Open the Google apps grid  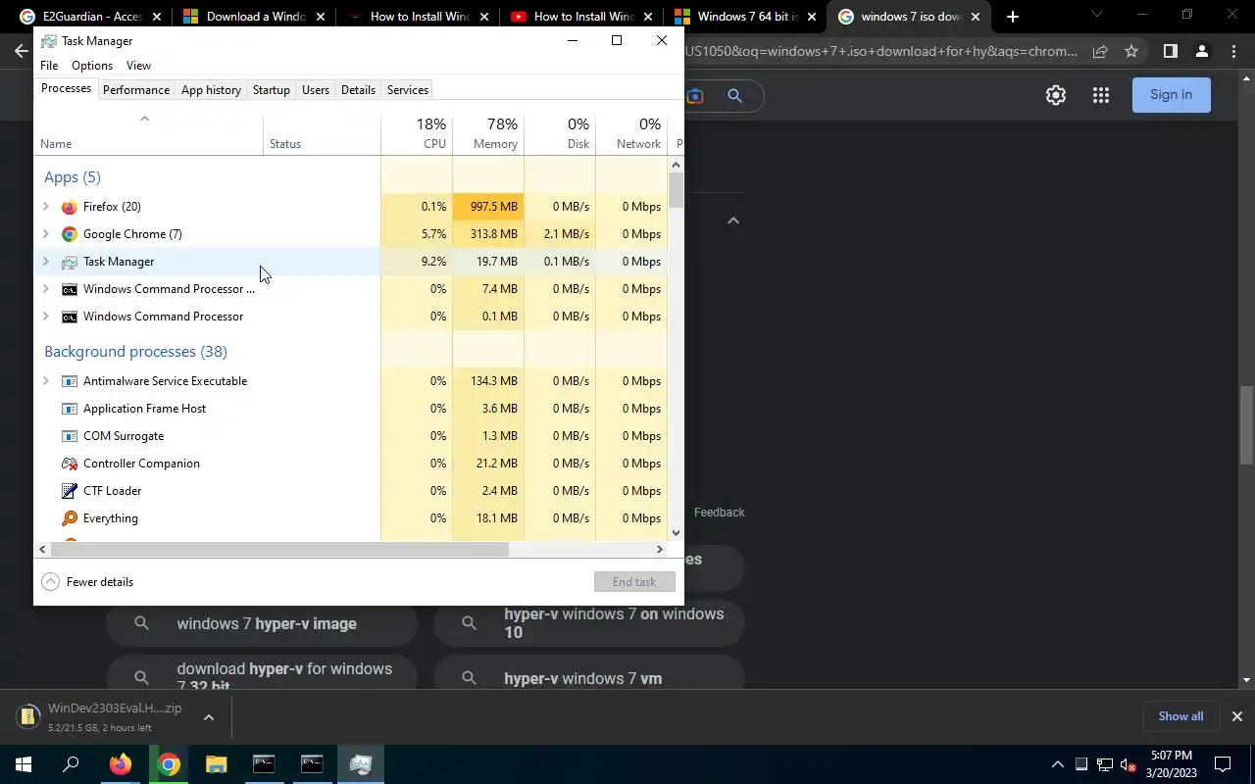tap(1101, 95)
